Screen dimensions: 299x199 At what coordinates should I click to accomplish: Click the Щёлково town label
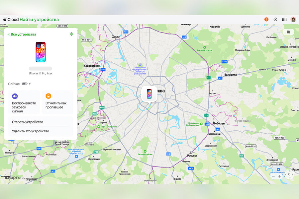pyautogui.click(x=245, y=27)
